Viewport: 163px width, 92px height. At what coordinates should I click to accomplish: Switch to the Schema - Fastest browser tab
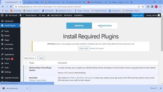click(118, 2)
